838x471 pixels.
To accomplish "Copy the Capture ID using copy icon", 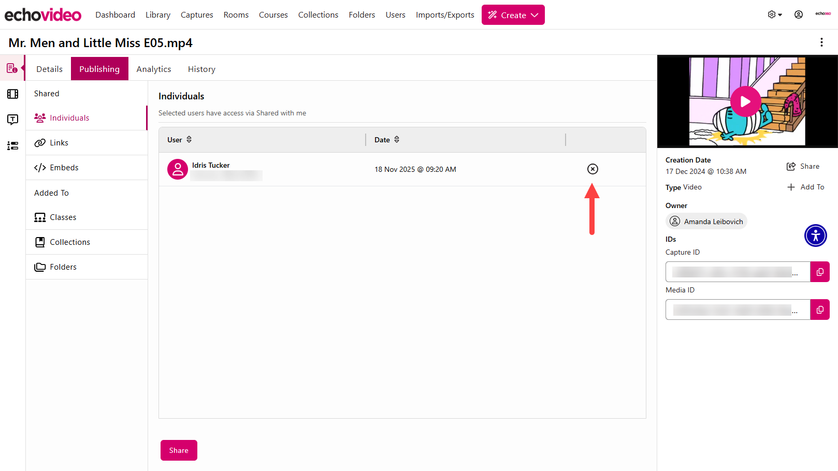I will click(x=820, y=271).
